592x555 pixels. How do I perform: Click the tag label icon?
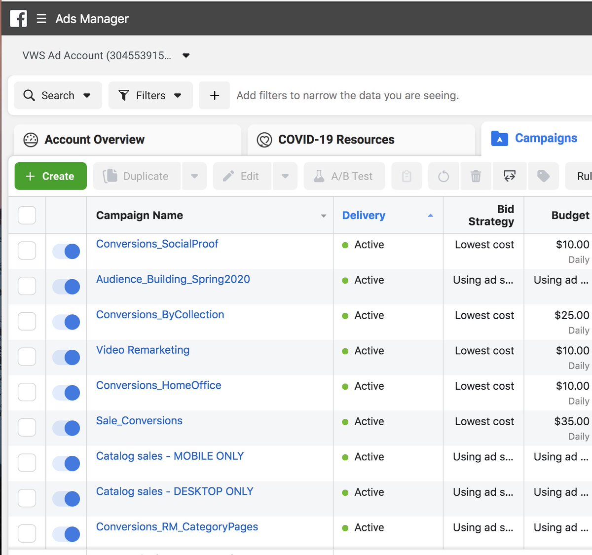click(543, 176)
